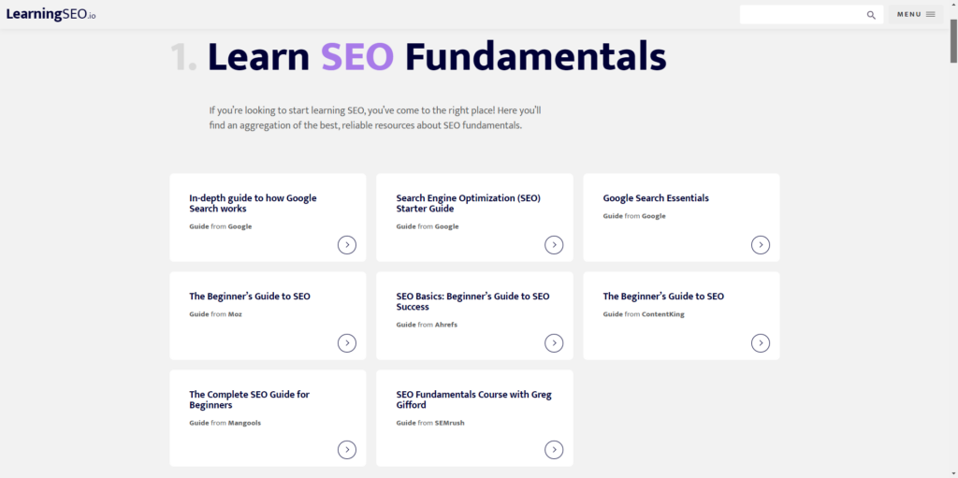Click the vertical scrollbar thumb
The height and width of the screenshot is (478, 958).
[x=953, y=40]
